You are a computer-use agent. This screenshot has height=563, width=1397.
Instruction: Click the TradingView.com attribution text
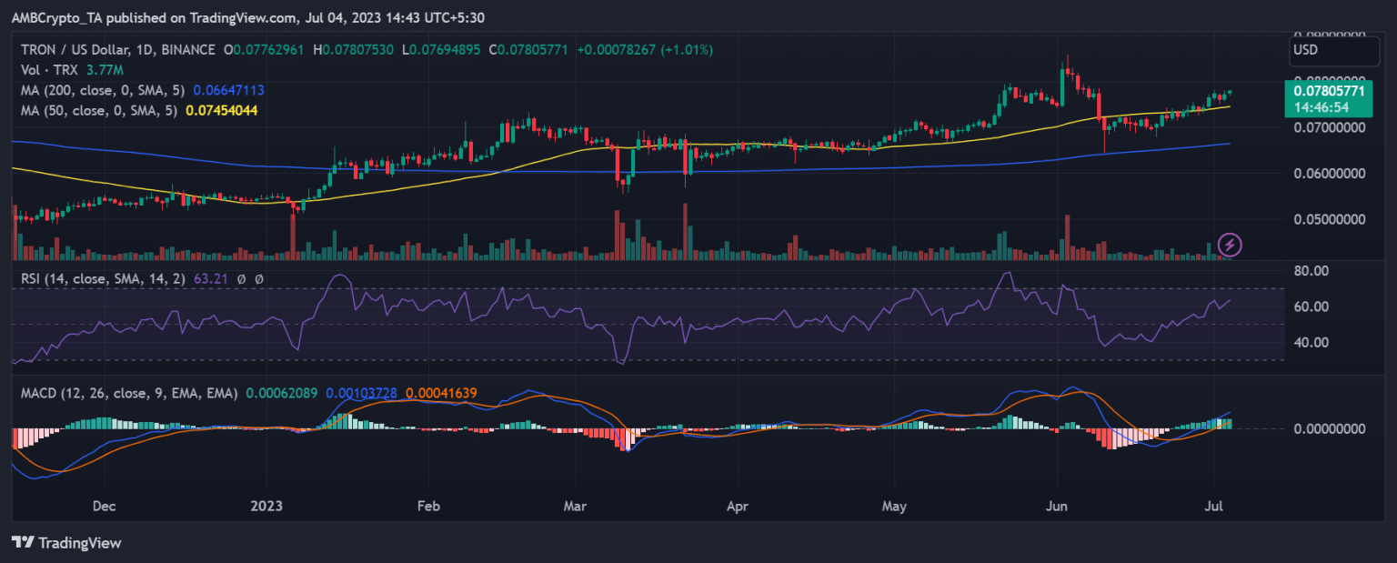[x=242, y=17]
